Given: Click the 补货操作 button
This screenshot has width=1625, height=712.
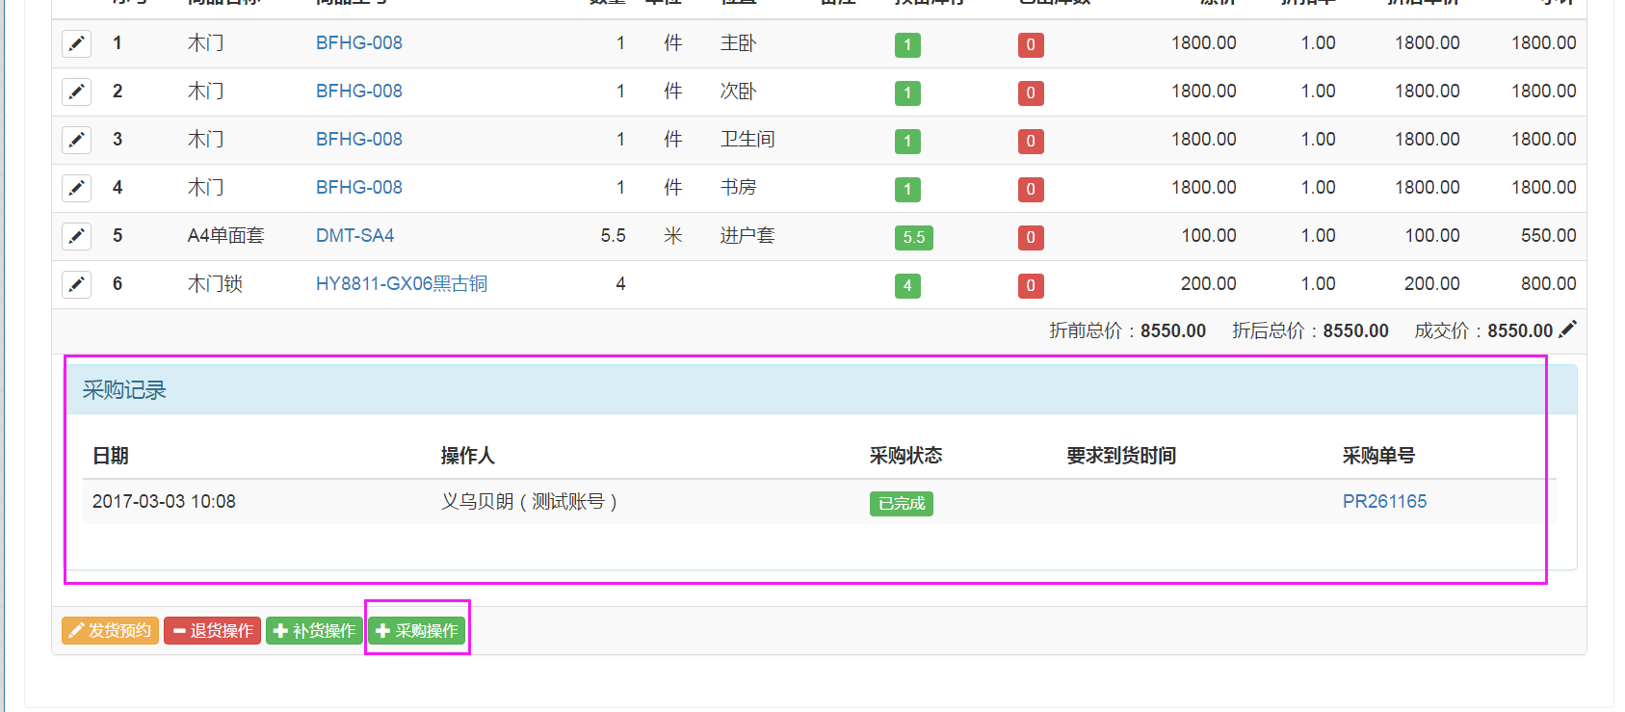Looking at the screenshot, I should pyautogui.click(x=314, y=630).
